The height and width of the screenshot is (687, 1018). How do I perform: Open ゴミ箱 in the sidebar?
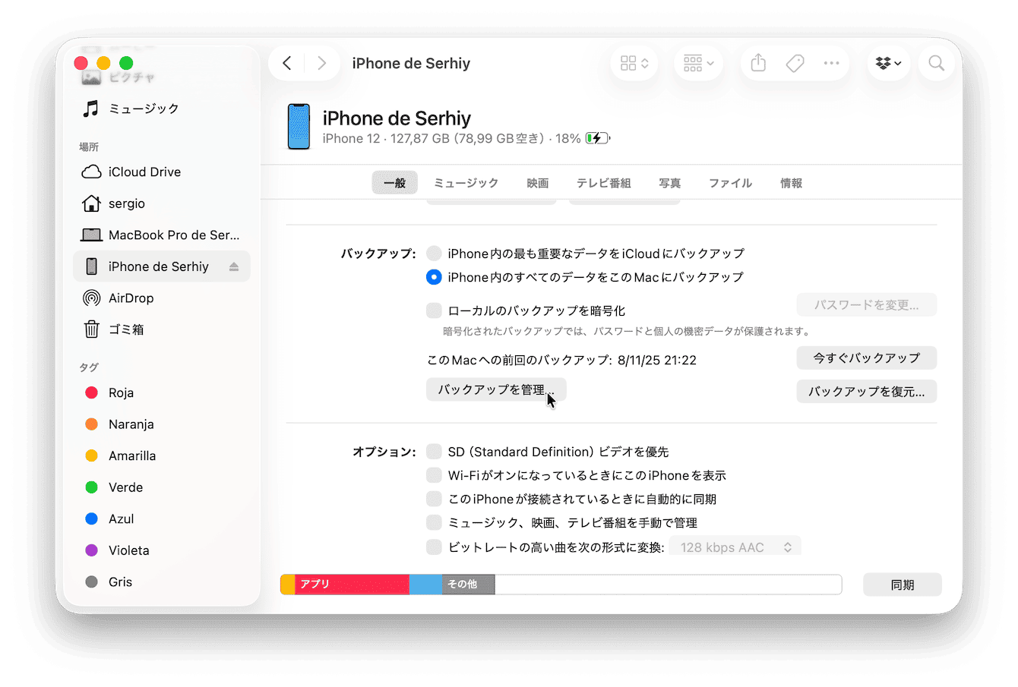[162, 329]
